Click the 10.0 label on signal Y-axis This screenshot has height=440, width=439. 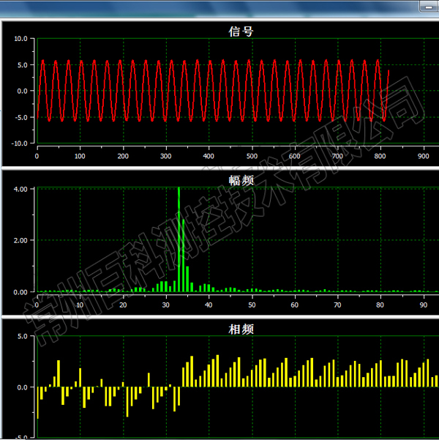coord(19,39)
